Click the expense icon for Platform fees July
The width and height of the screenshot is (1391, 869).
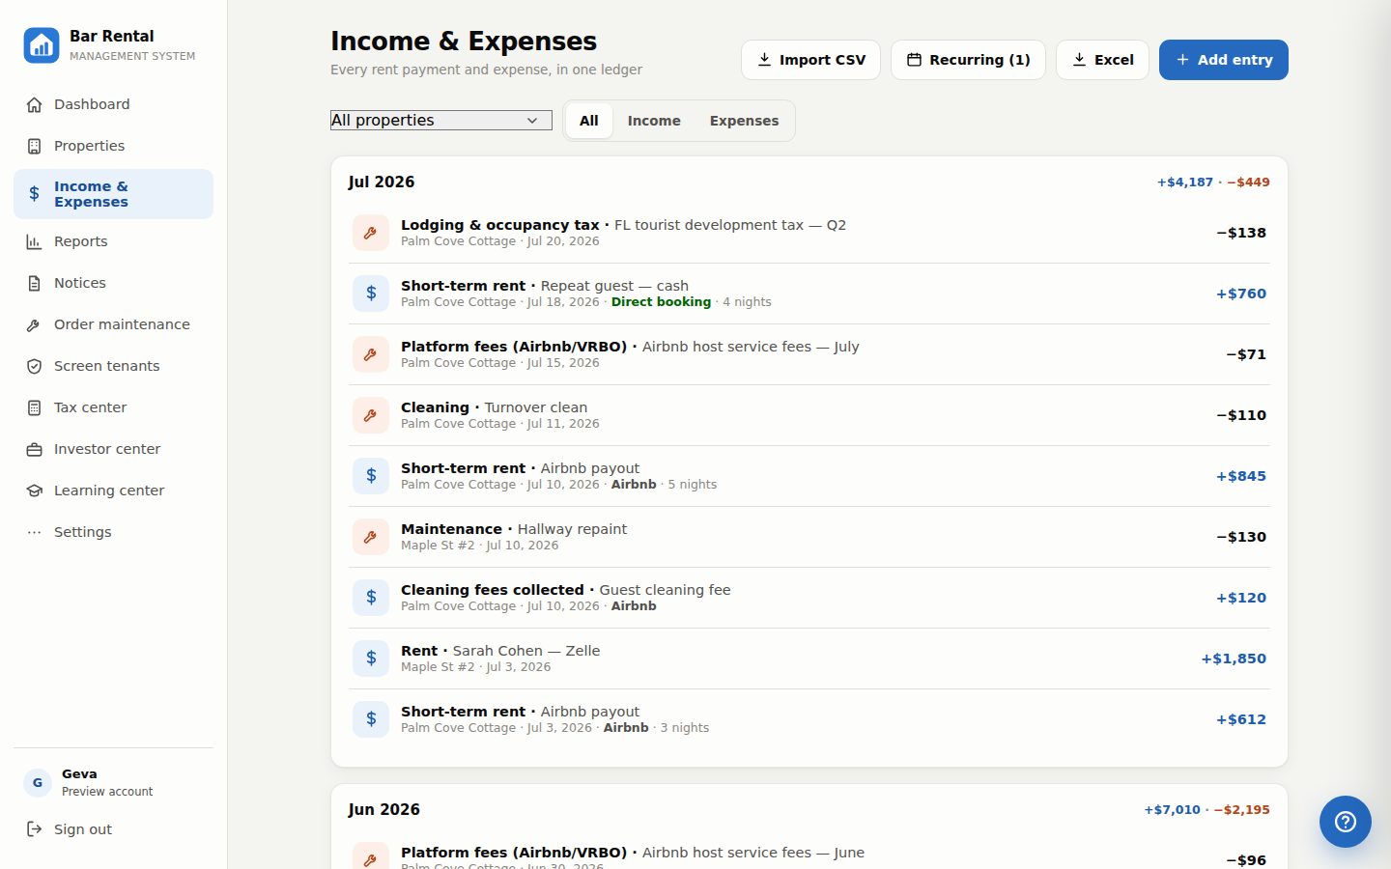pyautogui.click(x=371, y=354)
